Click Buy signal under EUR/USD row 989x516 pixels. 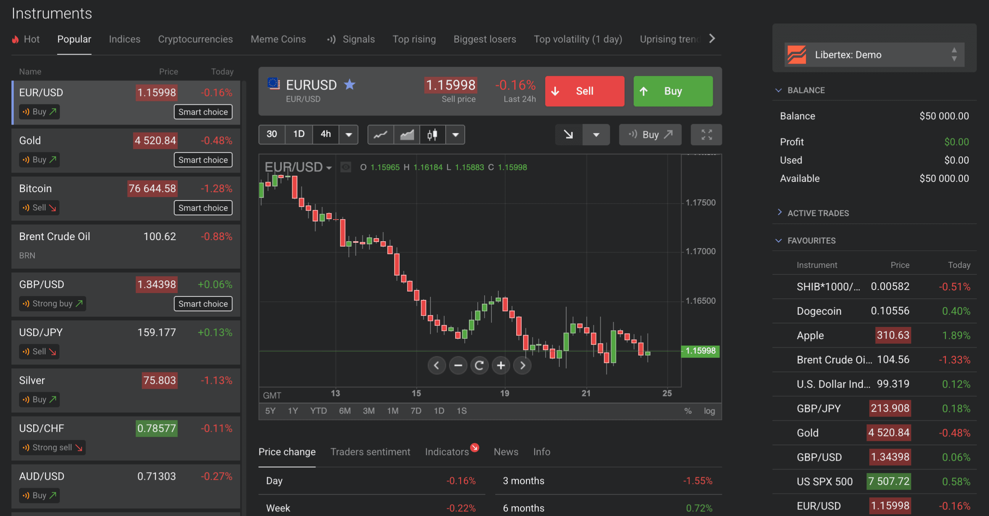tap(40, 112)
